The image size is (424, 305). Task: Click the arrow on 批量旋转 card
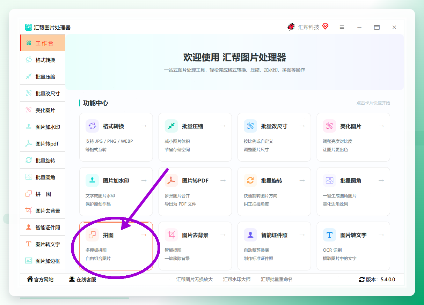(302, 180)
